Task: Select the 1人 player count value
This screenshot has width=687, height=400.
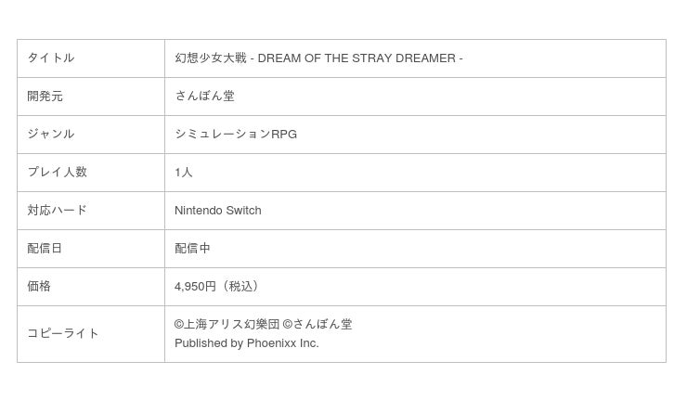Action: click(184, 172)
